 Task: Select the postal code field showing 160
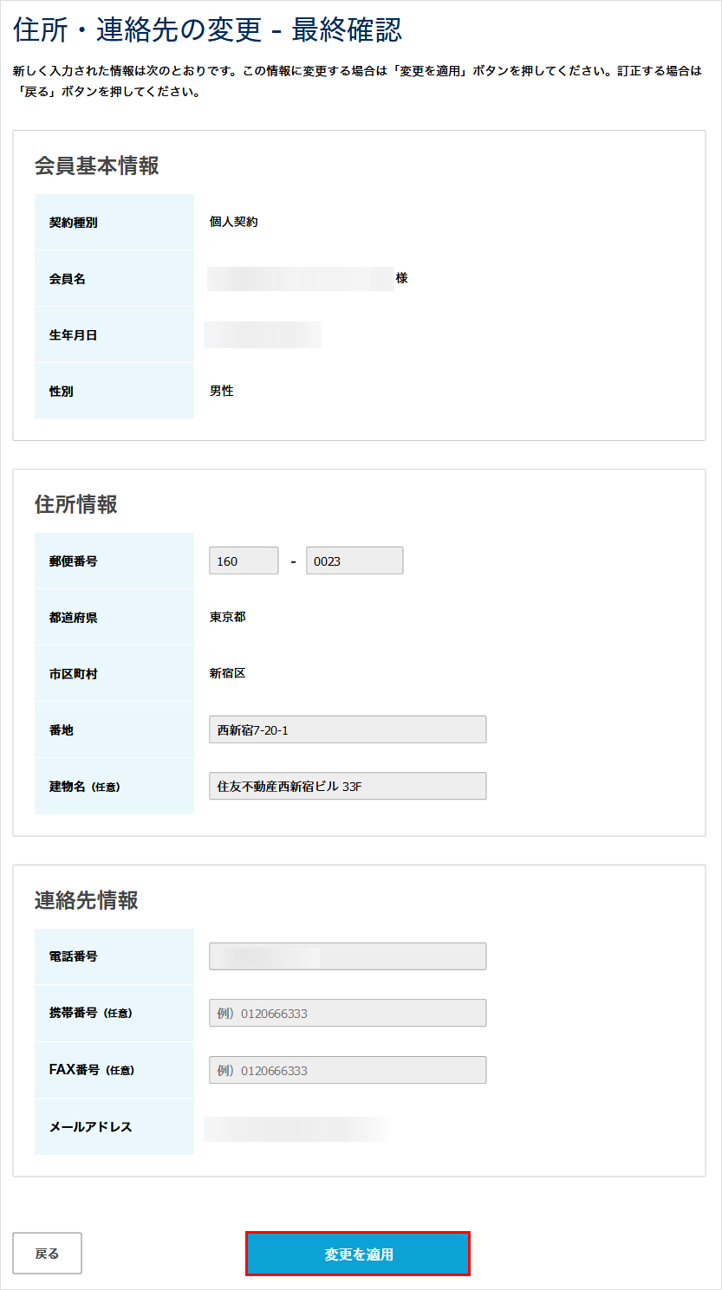pyautogui.click(x=244, y=561)
